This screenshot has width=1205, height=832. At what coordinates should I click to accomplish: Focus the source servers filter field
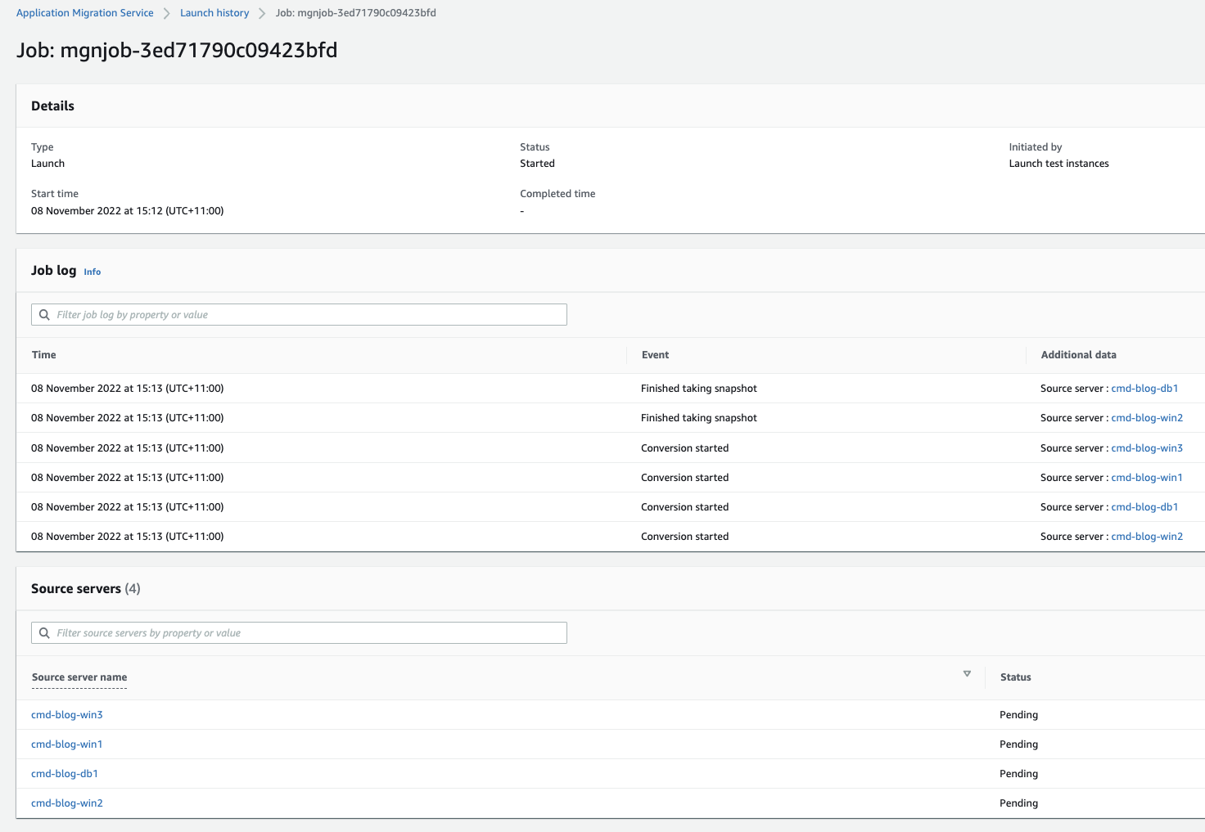[299, 633]
